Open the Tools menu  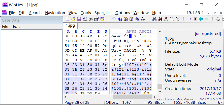(86, 13)
